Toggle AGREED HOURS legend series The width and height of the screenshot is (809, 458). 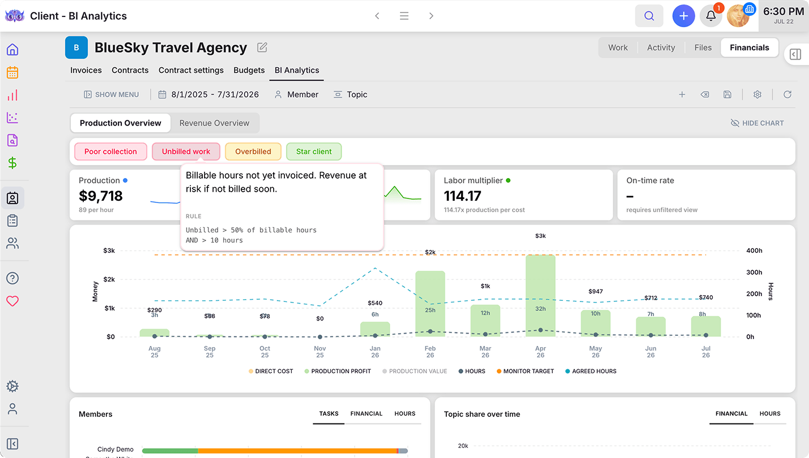pyautogui.click(x=590, y=371)
